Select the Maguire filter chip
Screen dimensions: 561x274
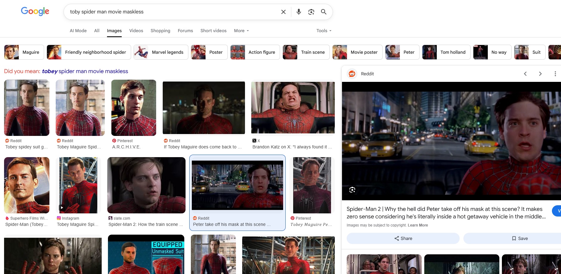pos(24,52)
